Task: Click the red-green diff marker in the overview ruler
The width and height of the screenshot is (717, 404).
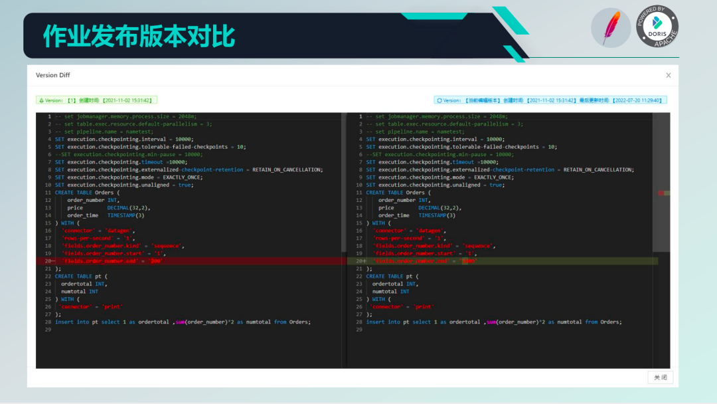Action: [x=664, y=193]
